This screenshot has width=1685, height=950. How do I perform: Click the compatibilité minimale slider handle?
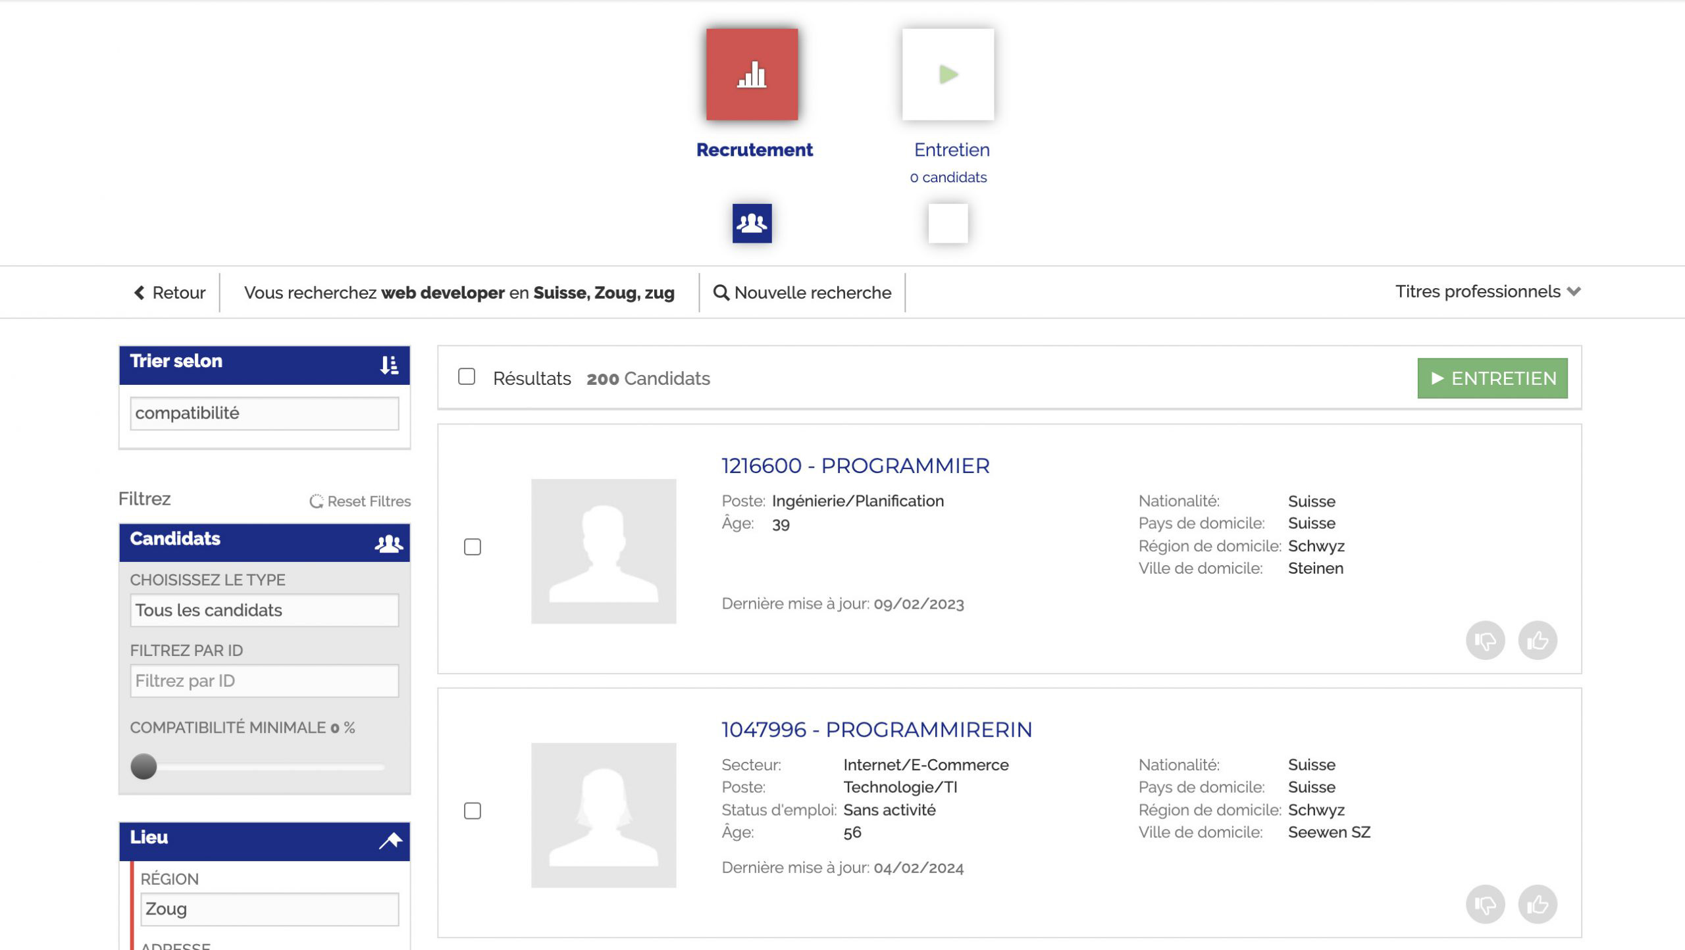[143, 766]
